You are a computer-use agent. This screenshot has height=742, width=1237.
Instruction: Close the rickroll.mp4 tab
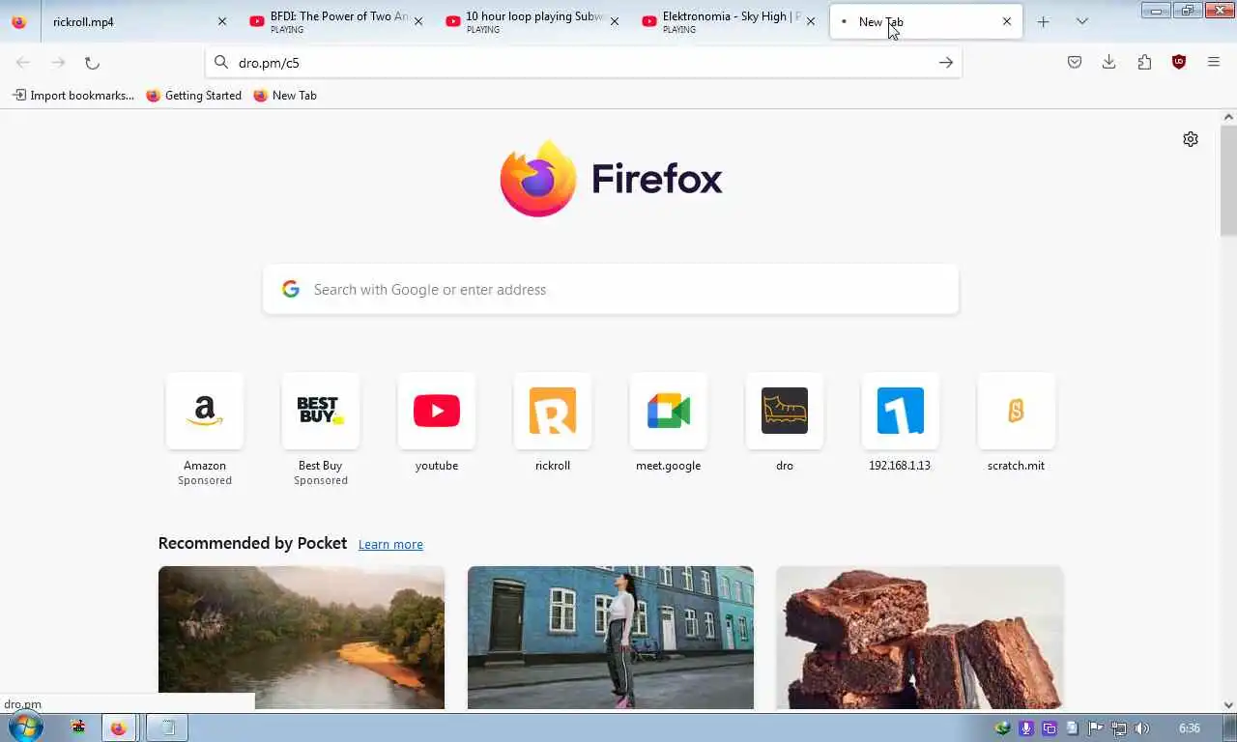point(222,21)
